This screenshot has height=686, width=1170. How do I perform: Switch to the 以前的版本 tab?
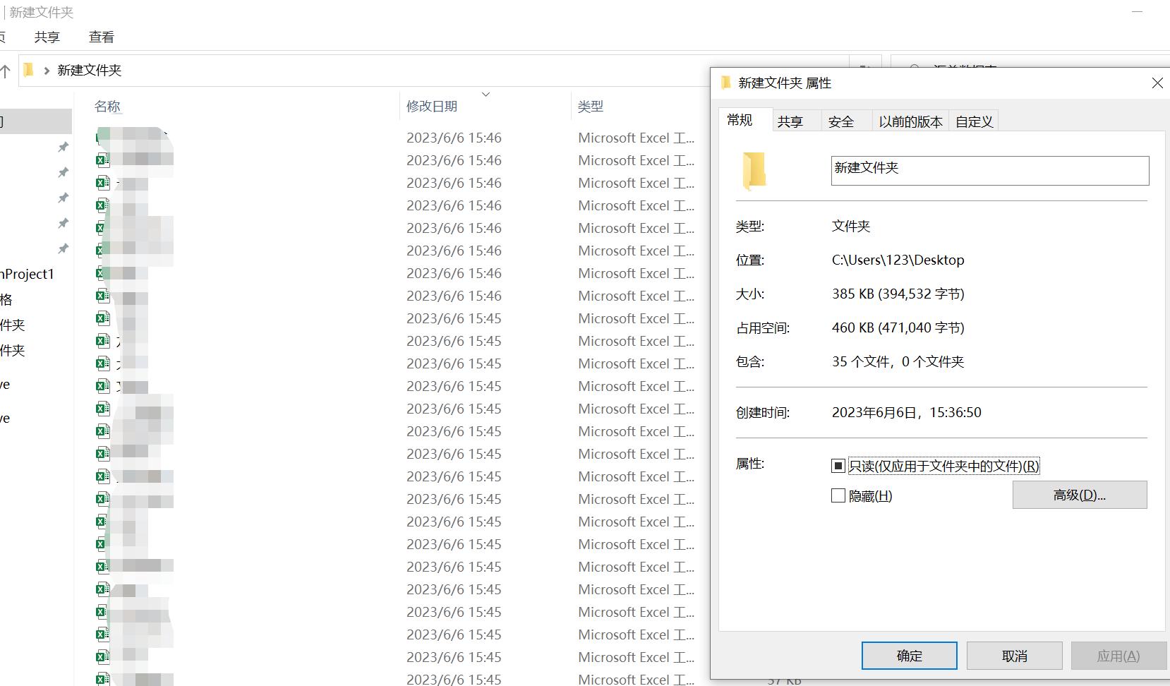click(x=910, y=121)
